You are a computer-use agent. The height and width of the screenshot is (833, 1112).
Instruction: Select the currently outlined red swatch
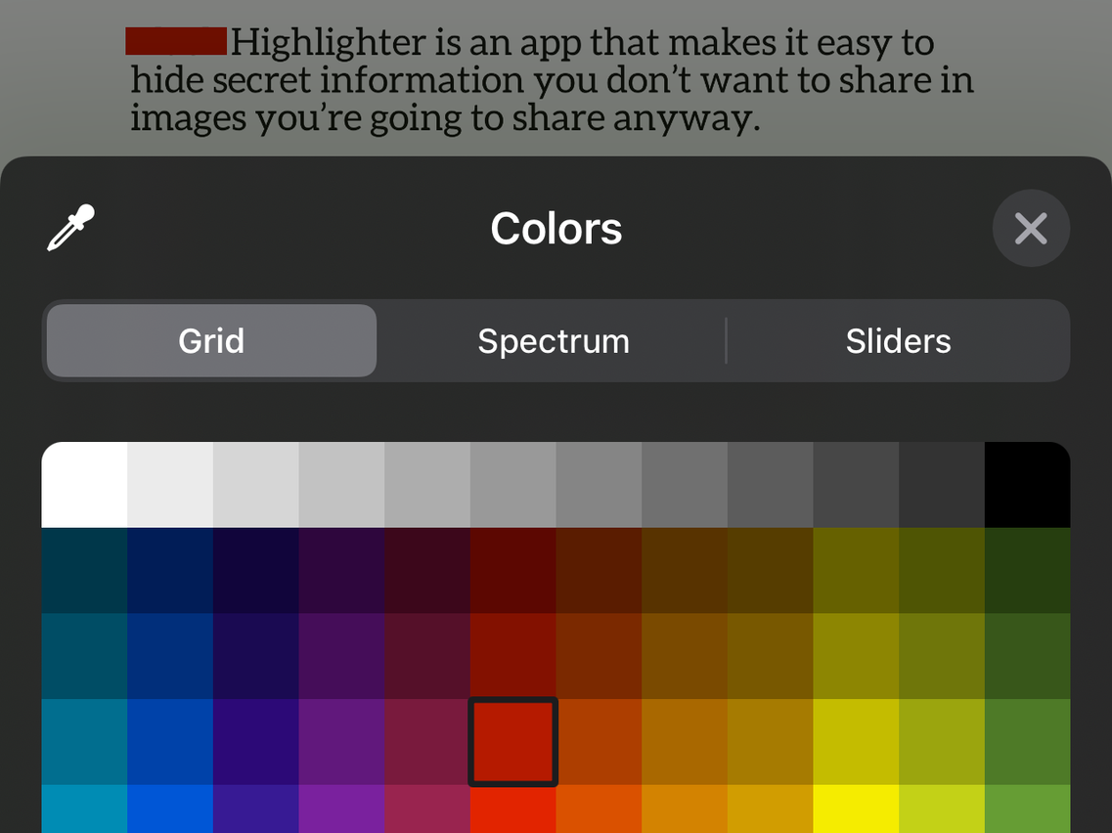click(513, 741)
